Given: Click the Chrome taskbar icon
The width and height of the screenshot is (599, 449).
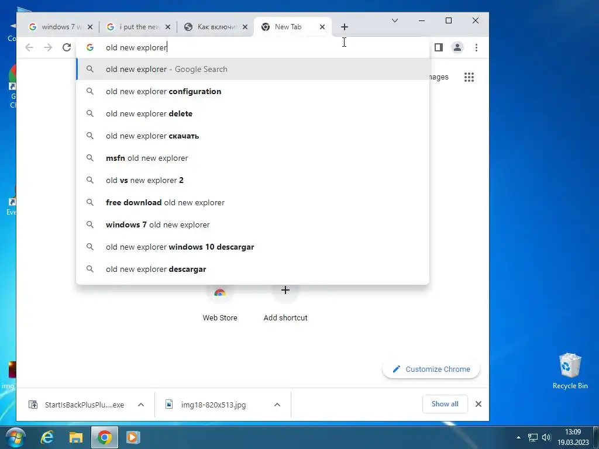Looking at the screenshot, I should pos(104,437).
